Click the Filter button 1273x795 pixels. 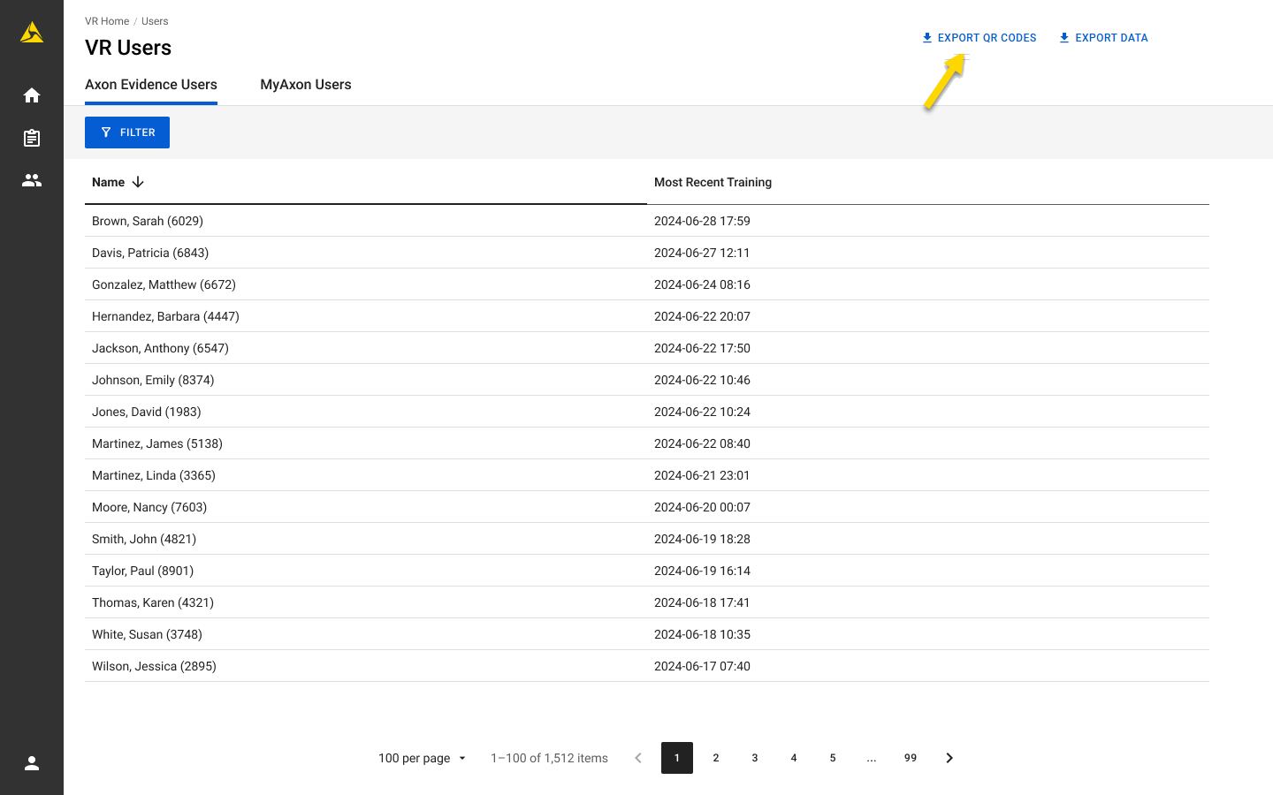click(127, 132)
